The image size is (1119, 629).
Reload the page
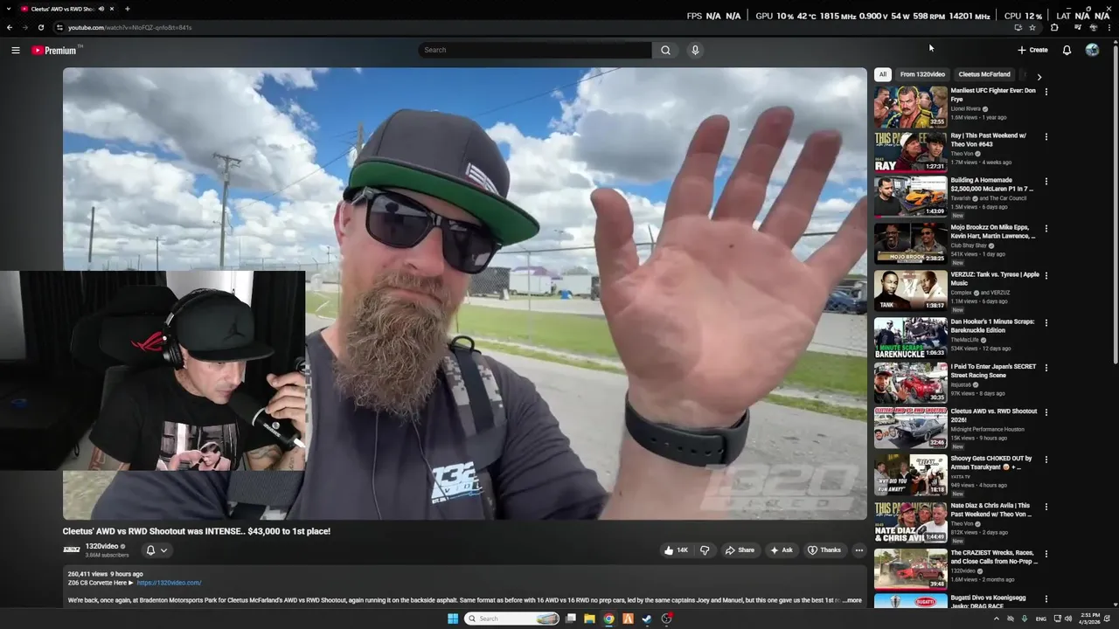click(41, 27)
